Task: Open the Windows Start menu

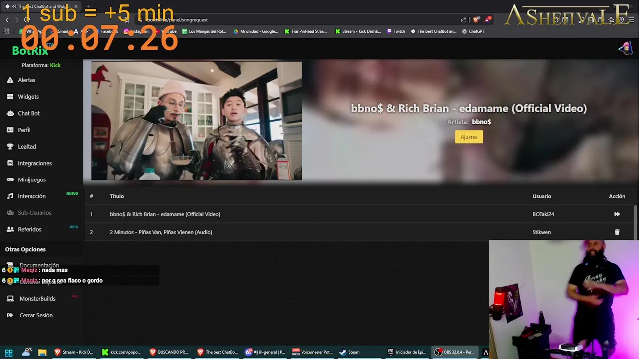Action: 9,352
